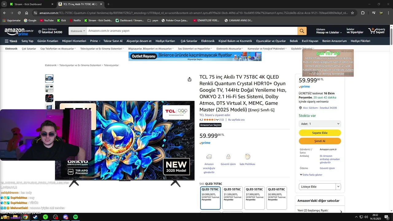Close the TCL 75 inç Akıllı TV tab
393x221 pixels.
click(x=101, y=4)
